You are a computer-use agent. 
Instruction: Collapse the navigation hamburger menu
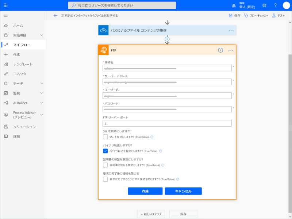(x=6, y=16)
